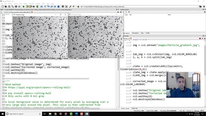Open Chrome from the taskbar
This screenshot has height=116, width=206.
click(x=55, y=114)
